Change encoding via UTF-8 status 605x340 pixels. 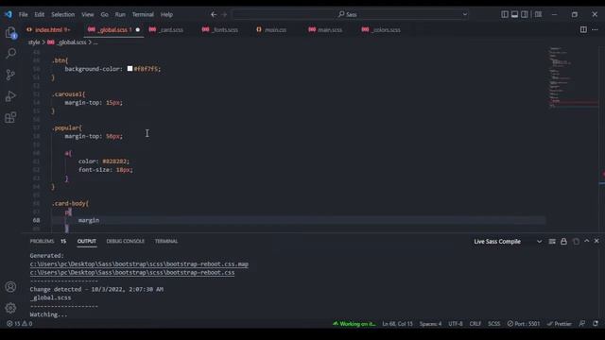[x=456, y=324]
